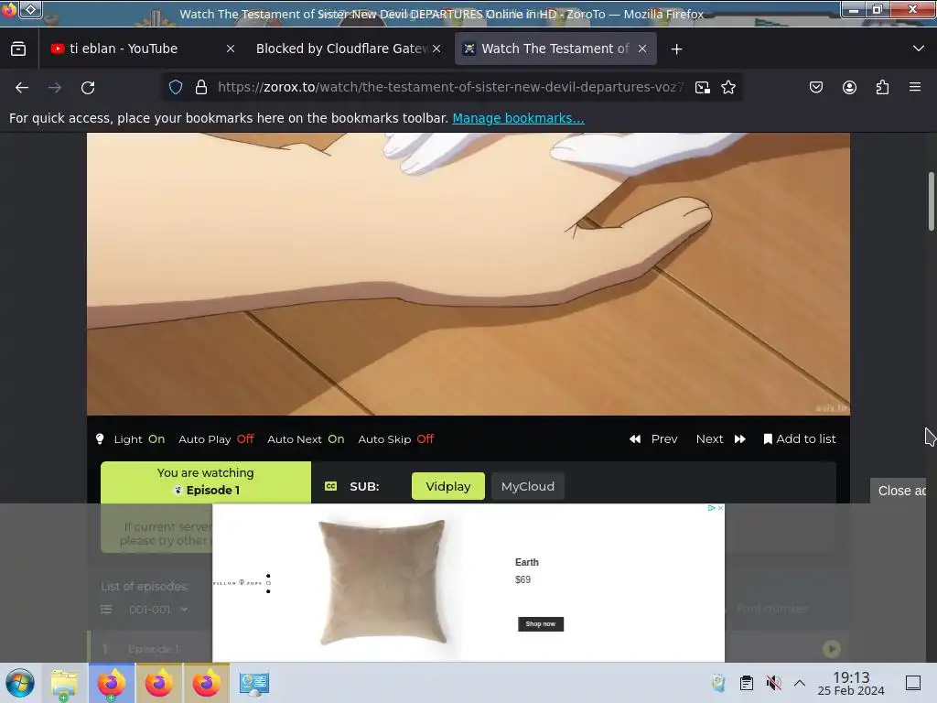
Task: Unmute the volume tray icon
Action: [x=773, y=683]
